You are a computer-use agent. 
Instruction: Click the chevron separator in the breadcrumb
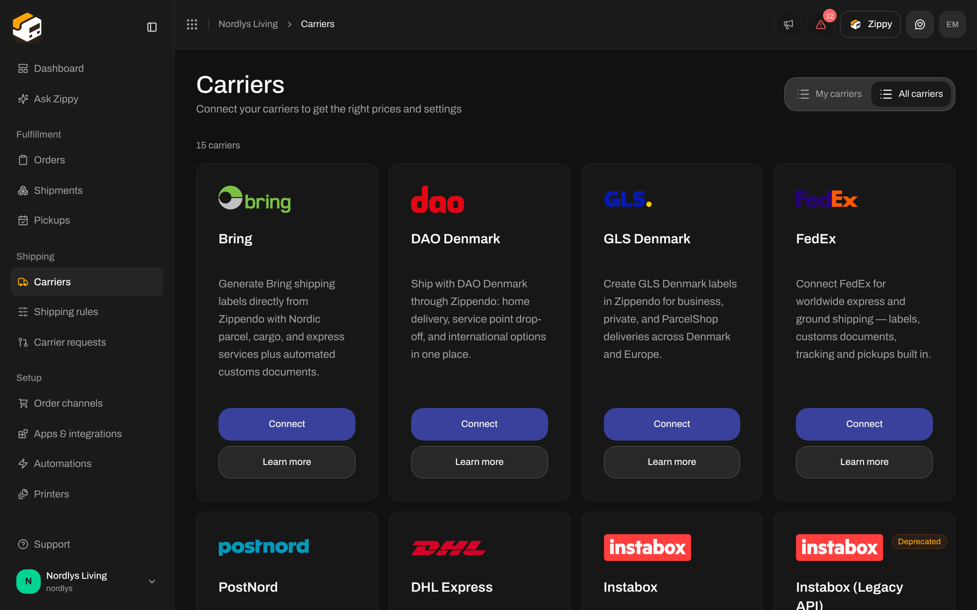pos(289,24)
